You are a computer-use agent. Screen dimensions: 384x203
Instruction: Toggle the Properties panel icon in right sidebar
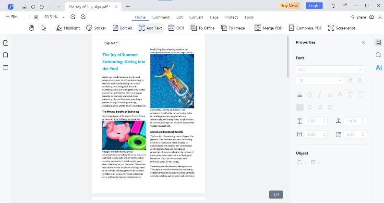378,43
